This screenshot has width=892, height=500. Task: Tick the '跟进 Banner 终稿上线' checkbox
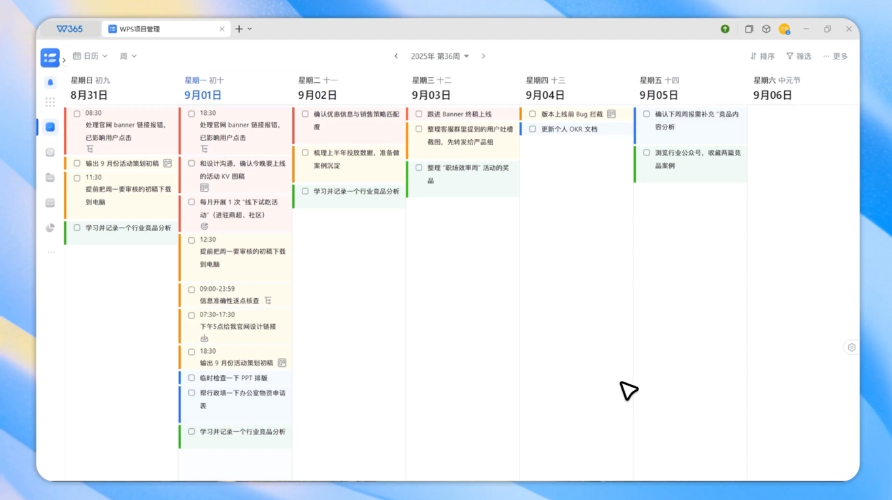[x=419, y=114]
